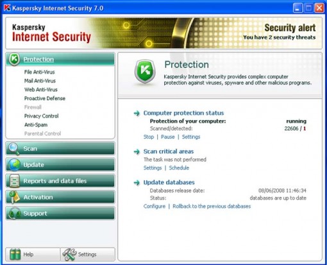Viewport: 327px width, 265px height.
Task: Select Privacy Control component
Action: coord(41,116)
